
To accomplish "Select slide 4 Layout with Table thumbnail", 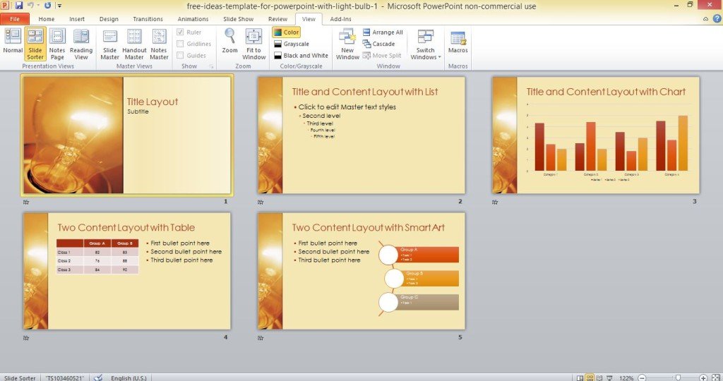I will (127, 271).
